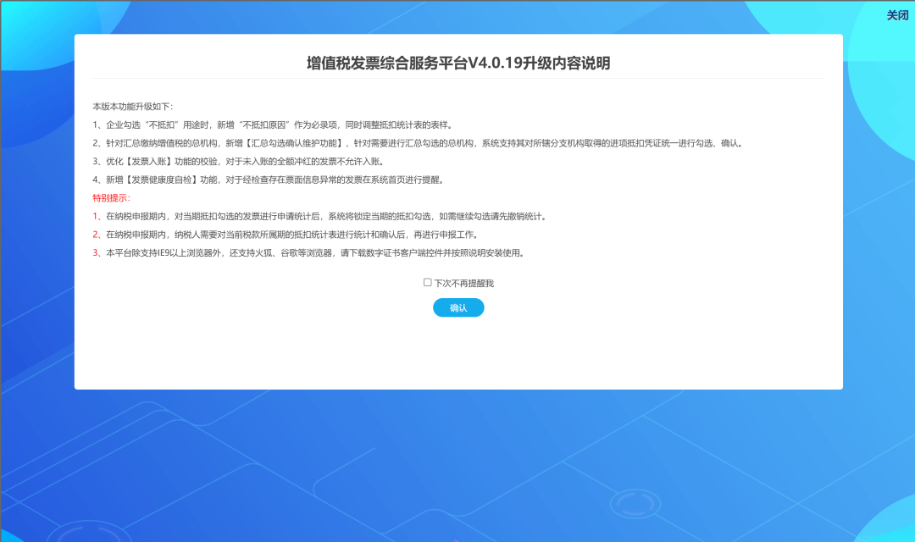915x542 pixels.
Task: Enable the reminder suppression checkbox
Action: 427,282
